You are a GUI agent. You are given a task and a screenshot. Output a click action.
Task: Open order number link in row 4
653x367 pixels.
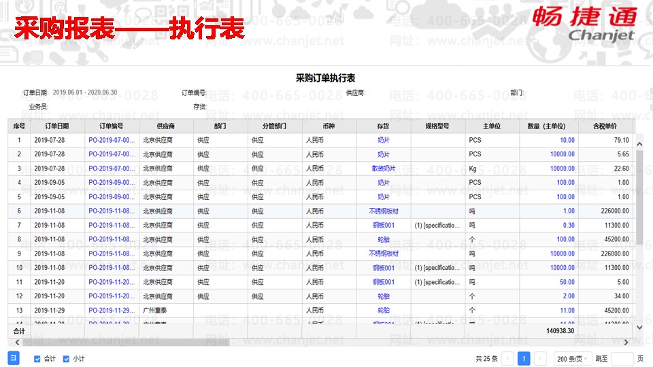pyautogui.click(x=112, y=182)
